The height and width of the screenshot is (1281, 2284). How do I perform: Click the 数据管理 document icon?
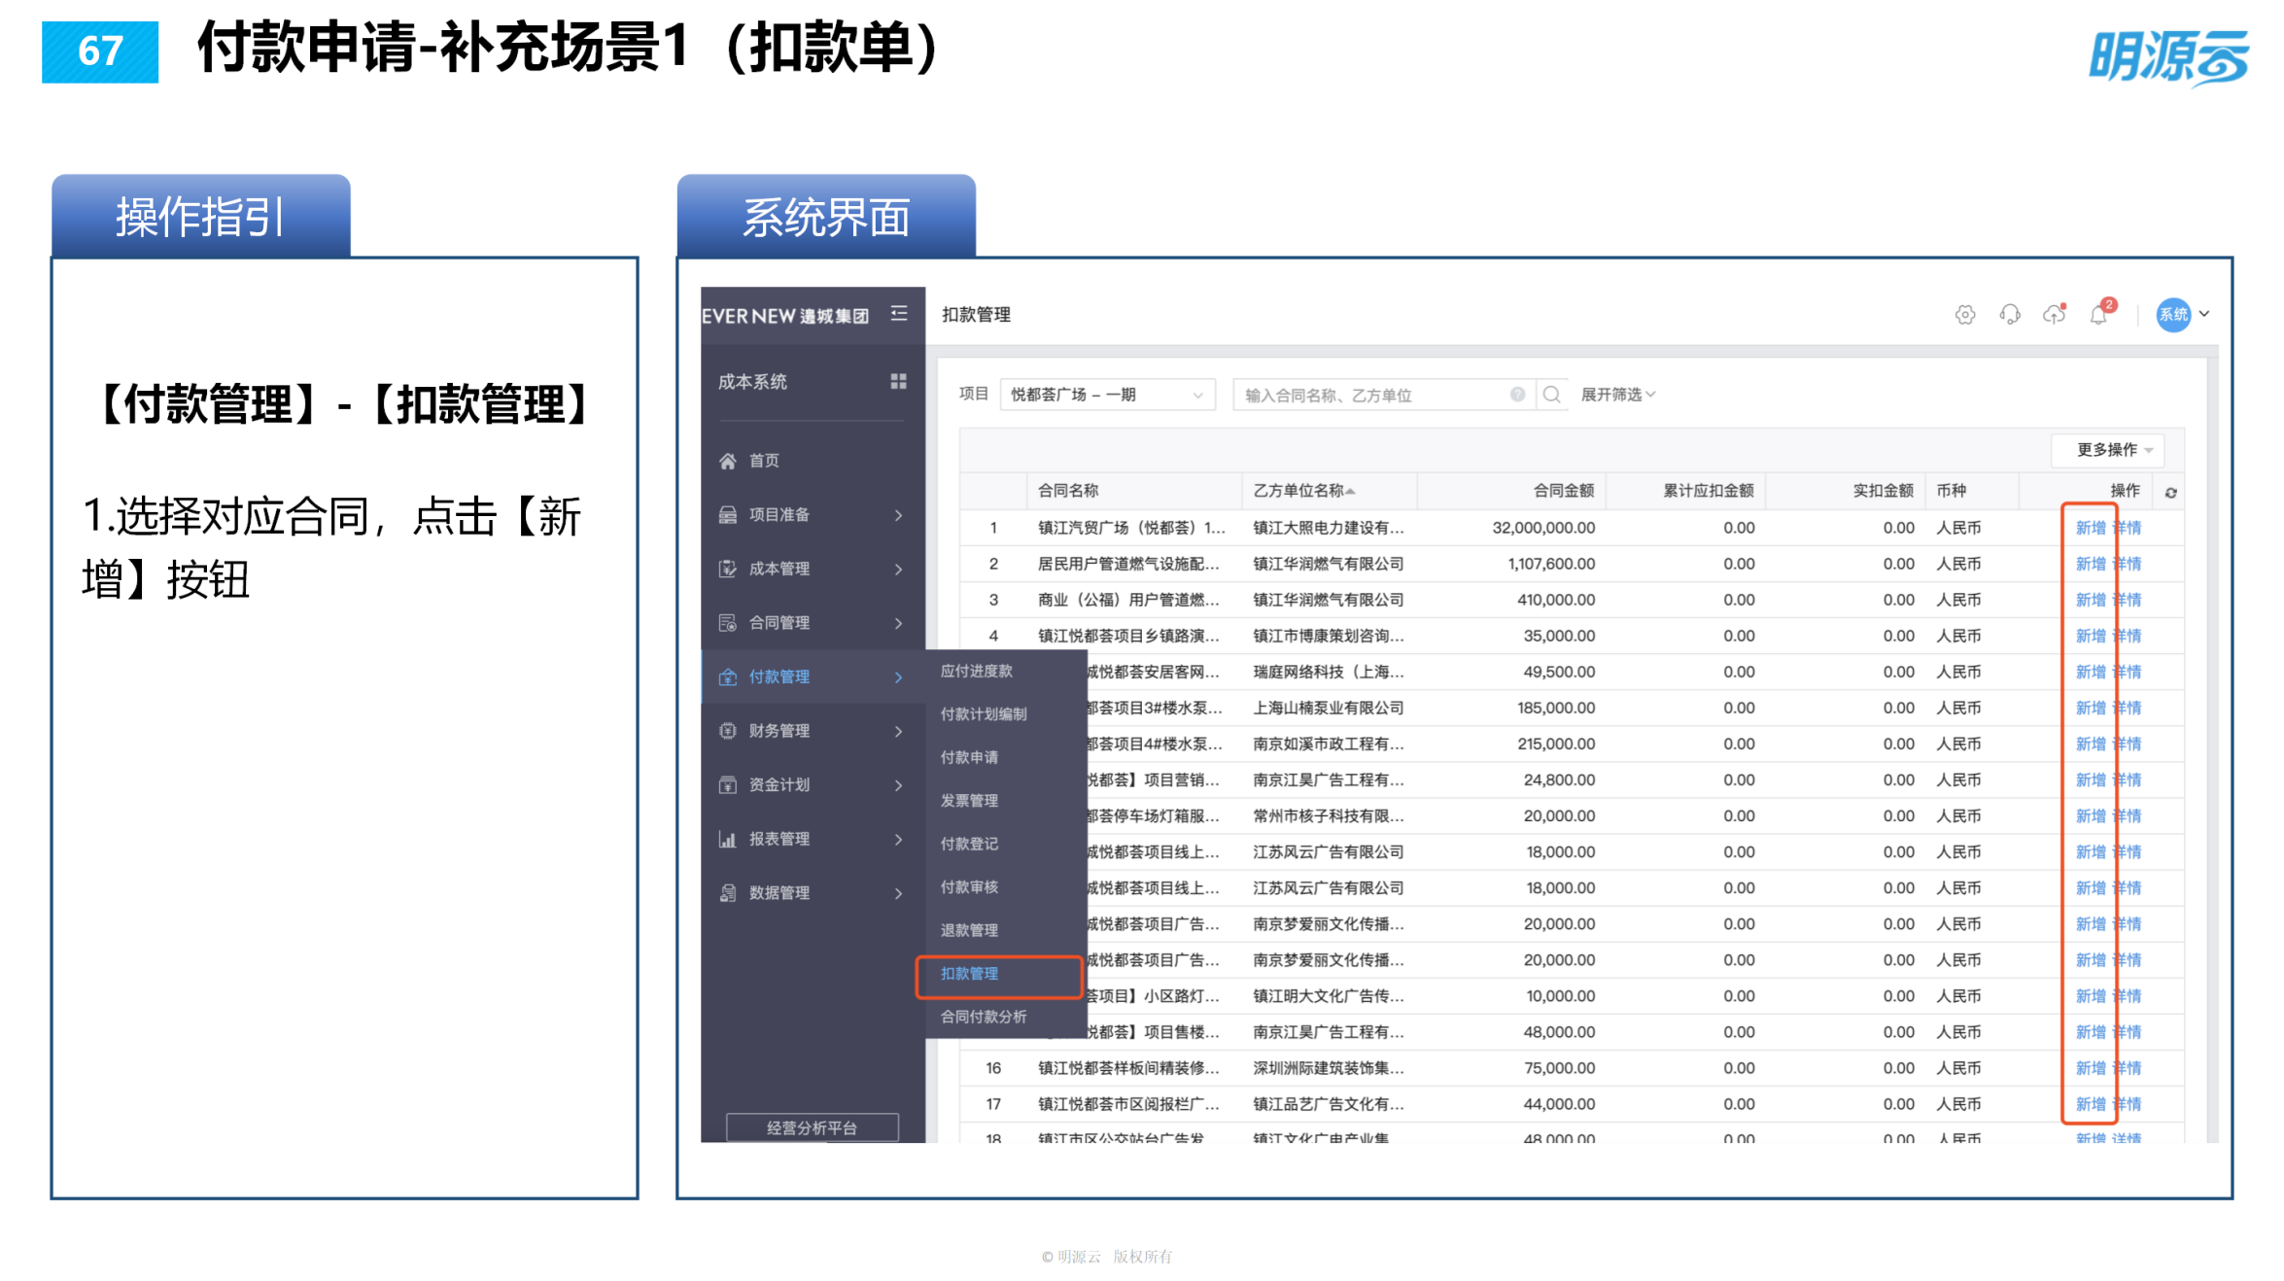click(729, 892)
